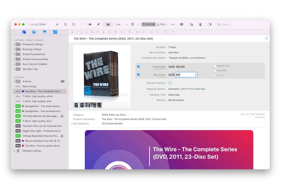Toggle the Starting Bid checkbox
Viewport: 281px width, 184px height.
pyautogui.click(x=138, y=66)
